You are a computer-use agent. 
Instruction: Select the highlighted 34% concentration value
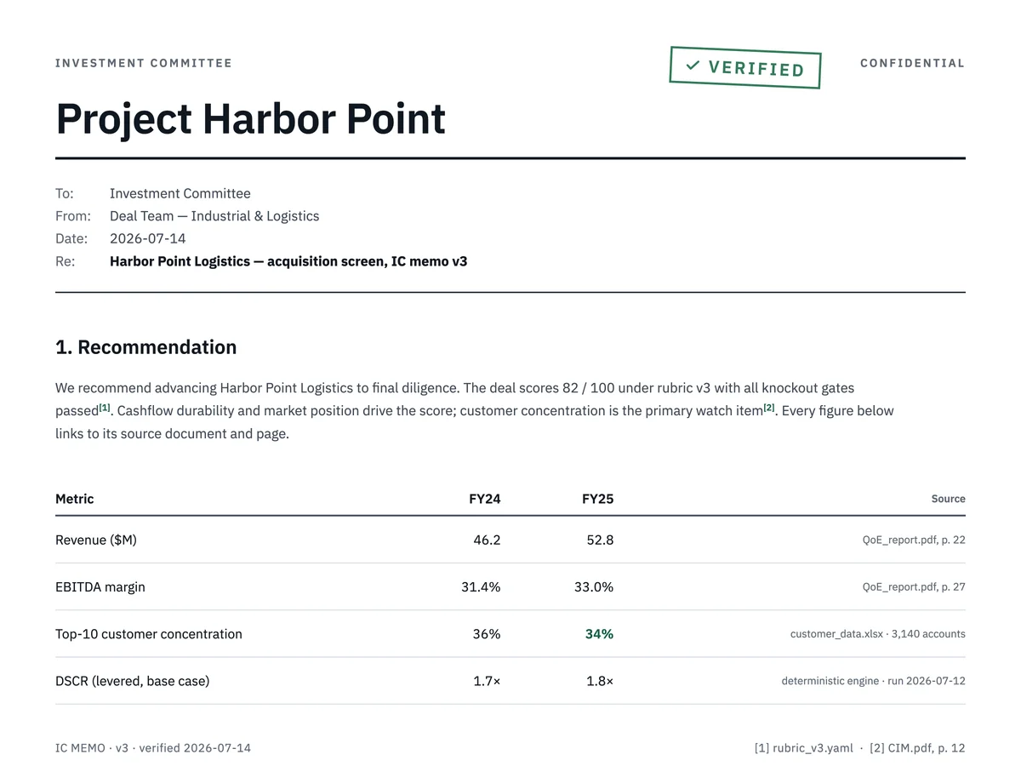click(x=599, y=634)
